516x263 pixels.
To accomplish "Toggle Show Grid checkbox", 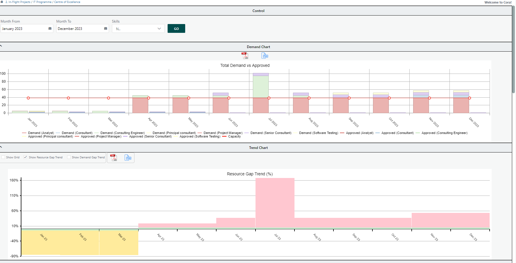I will pos(3,157).
